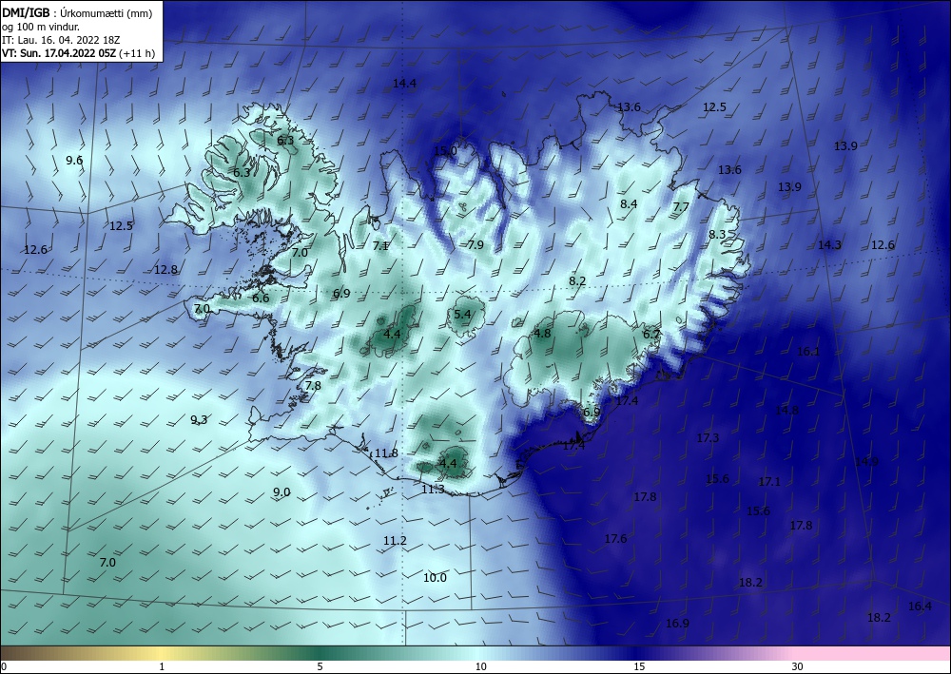This screenshot has width=951, height=674.
Task: Select the 8.2 value label
Action: tap(577, 280)
